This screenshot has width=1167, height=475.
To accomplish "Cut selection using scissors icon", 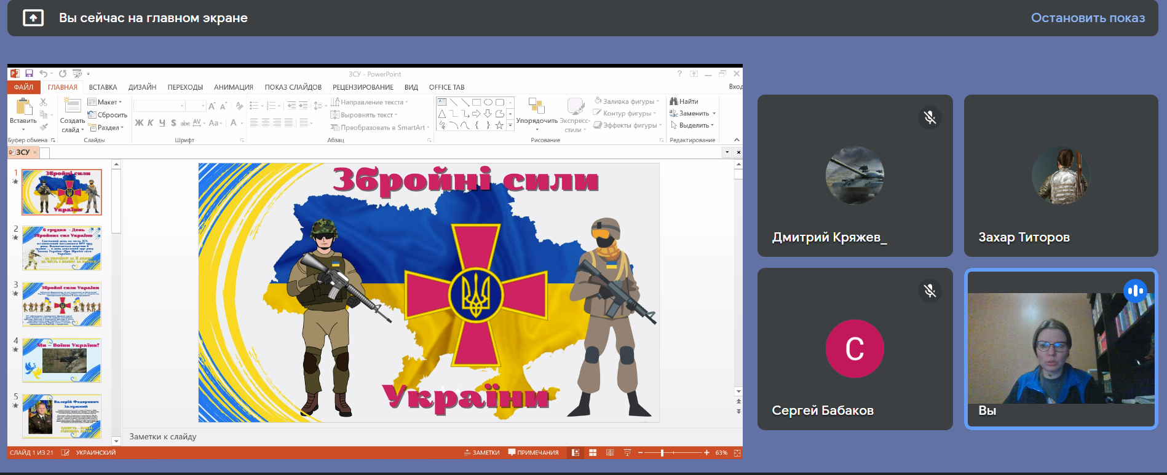I will pos(43,102).
